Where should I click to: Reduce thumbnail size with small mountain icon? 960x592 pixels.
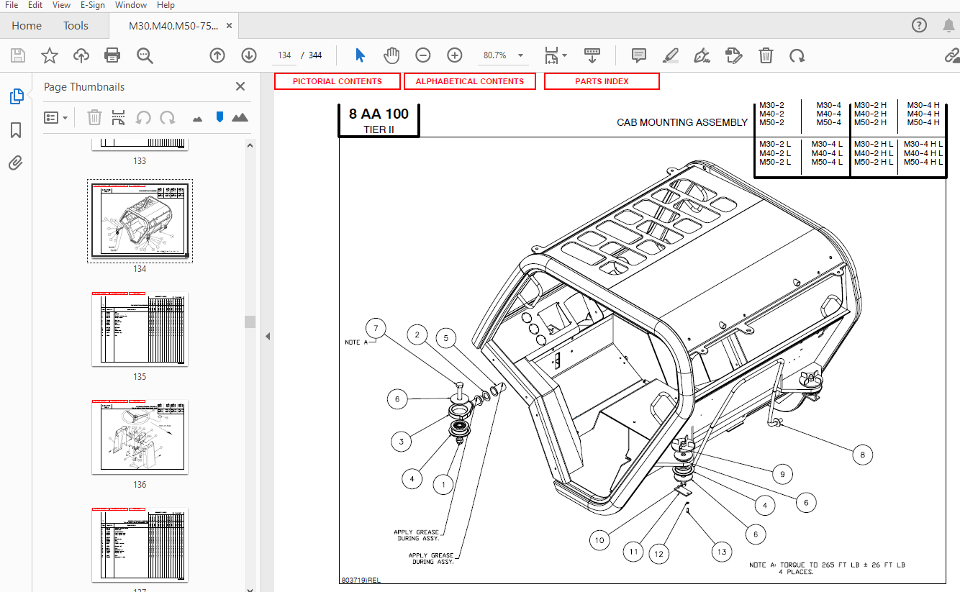pyautogui.click(x=198, y=118)
